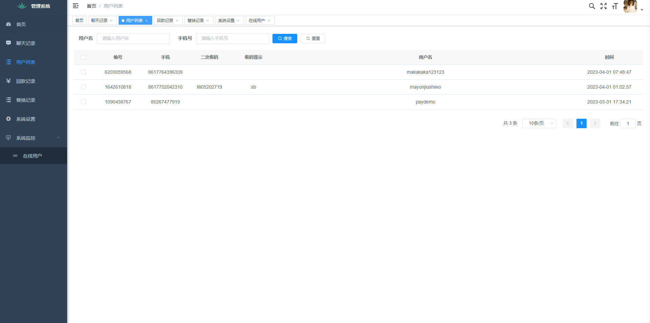650x323 pixels.
Task: Check the row for makakaka123123
Action: [83, 72]
